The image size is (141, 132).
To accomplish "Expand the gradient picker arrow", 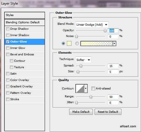I will (114, 43).
